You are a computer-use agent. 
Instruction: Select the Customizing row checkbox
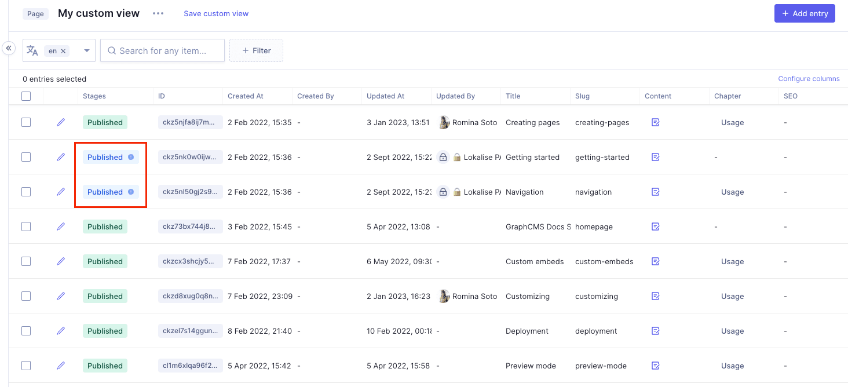point(26,296)
